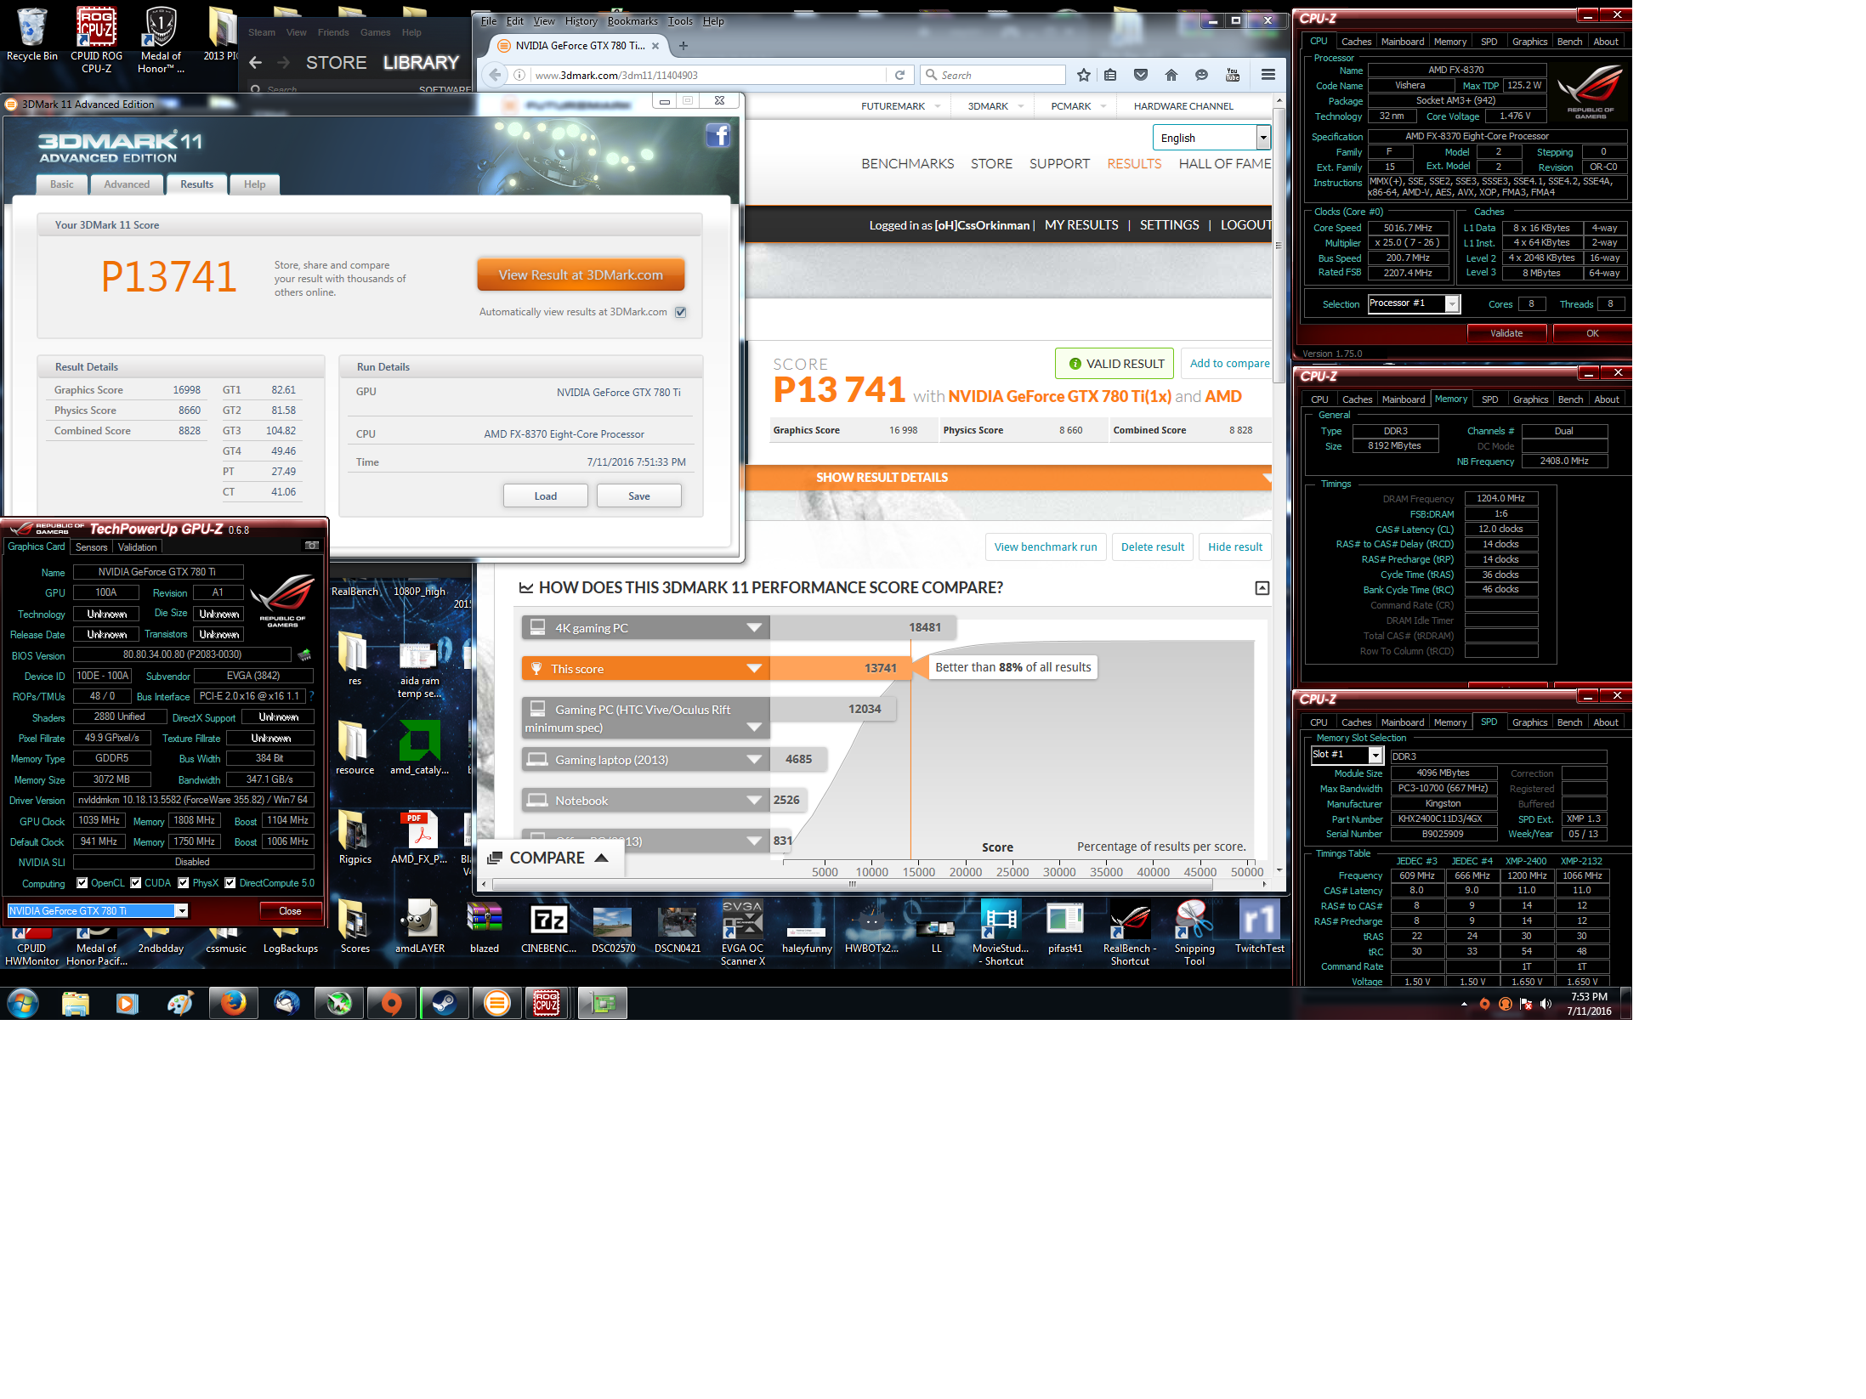
Task: Go to Firefox home page icon
Action: (1171, 75)
